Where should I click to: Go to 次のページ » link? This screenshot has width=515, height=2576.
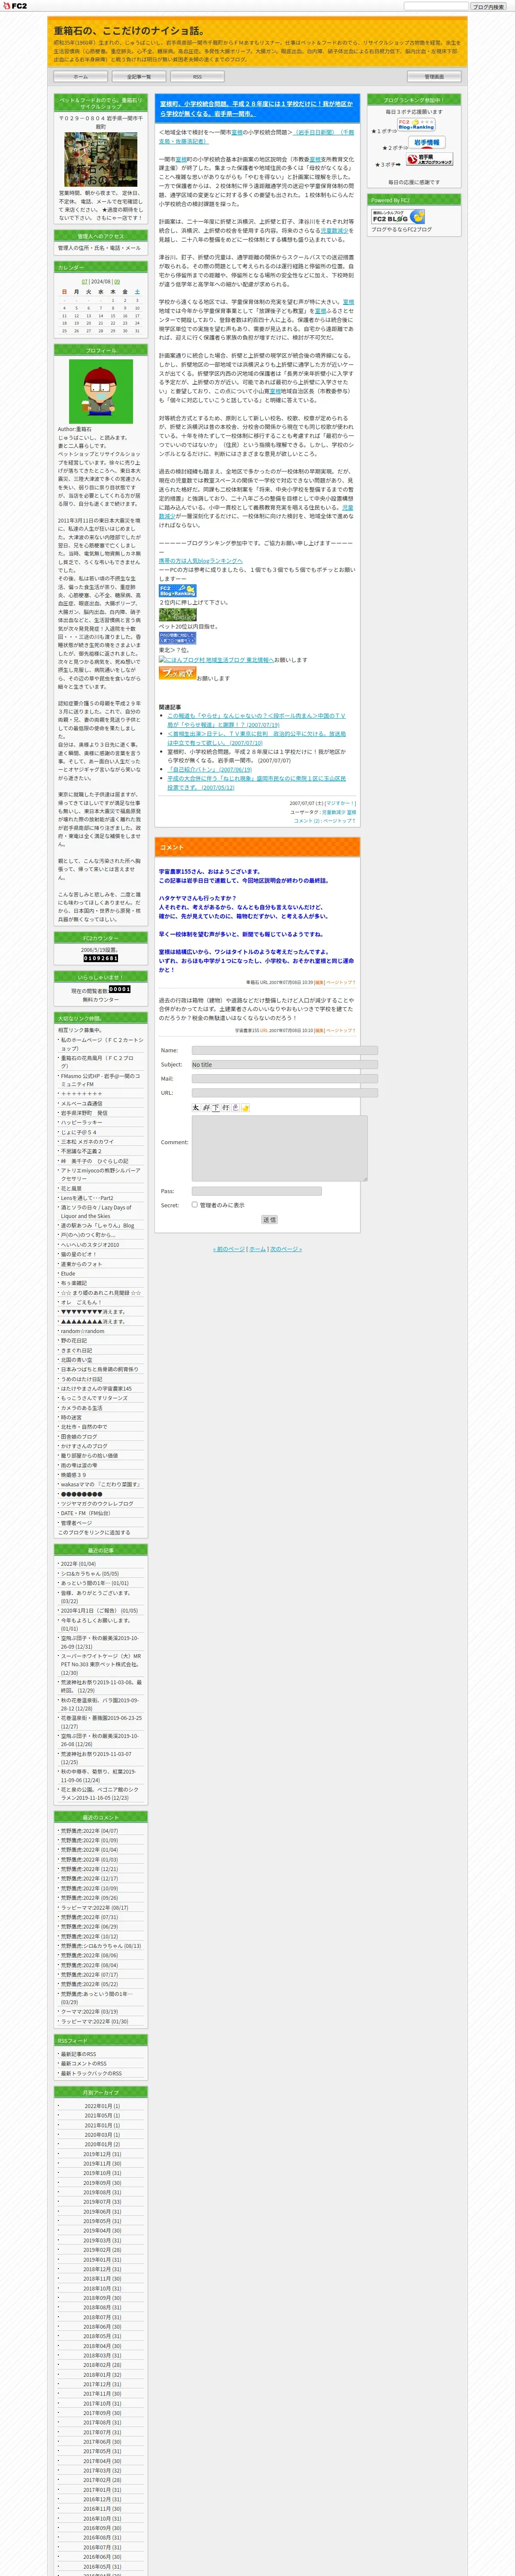pos(285,1249)
